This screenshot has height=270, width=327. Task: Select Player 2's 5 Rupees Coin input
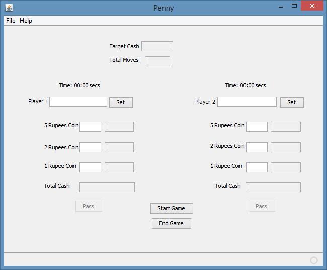257,127
